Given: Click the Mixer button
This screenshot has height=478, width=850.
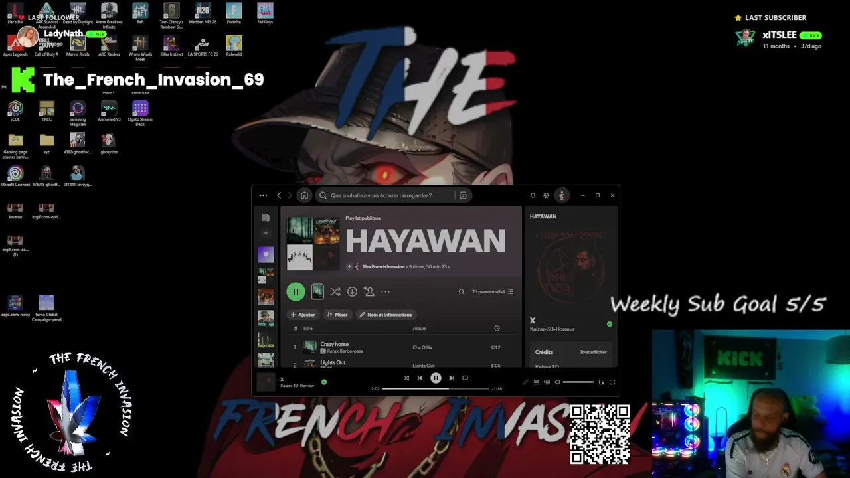Looking at the screenshot, I should click(x=337, y=315).
